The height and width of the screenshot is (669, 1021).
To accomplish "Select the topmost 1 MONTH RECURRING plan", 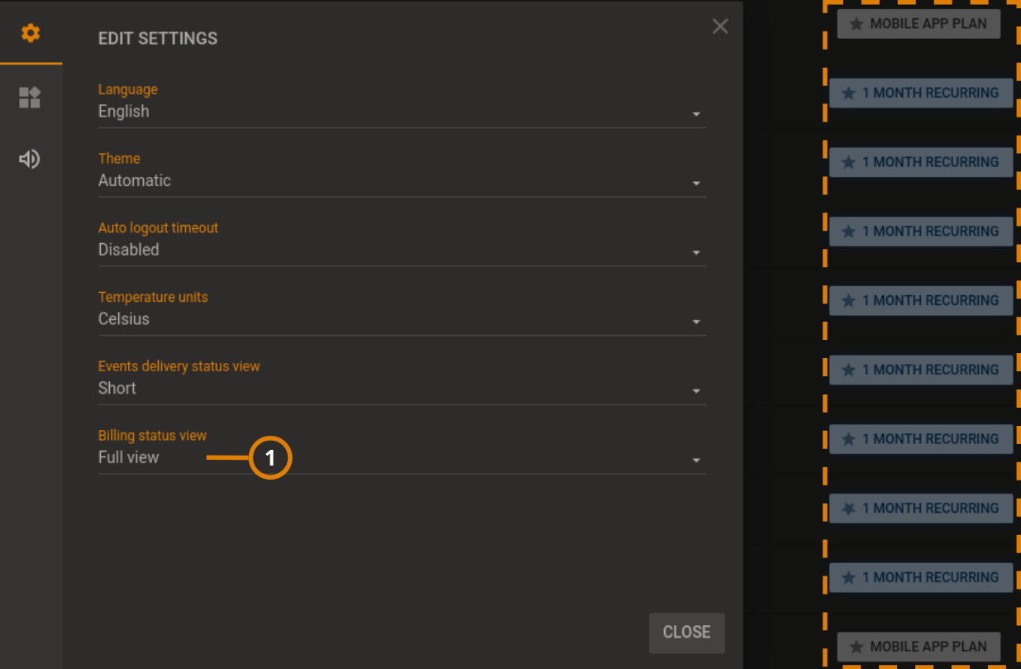I will (x=920, y=93).
